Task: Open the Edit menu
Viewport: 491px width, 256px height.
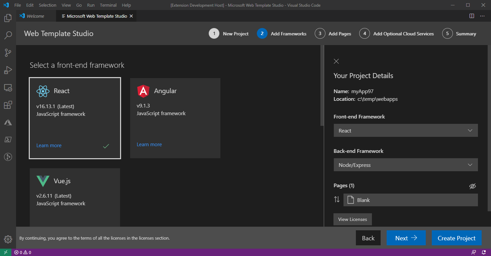Action: pyautogui.click(x=30, y=5)
